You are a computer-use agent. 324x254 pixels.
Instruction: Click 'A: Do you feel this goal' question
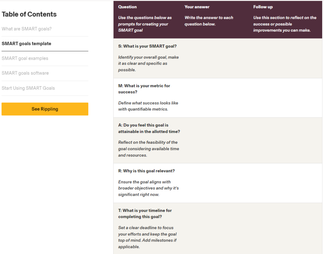pyautogui.click(x=149, y=128)
